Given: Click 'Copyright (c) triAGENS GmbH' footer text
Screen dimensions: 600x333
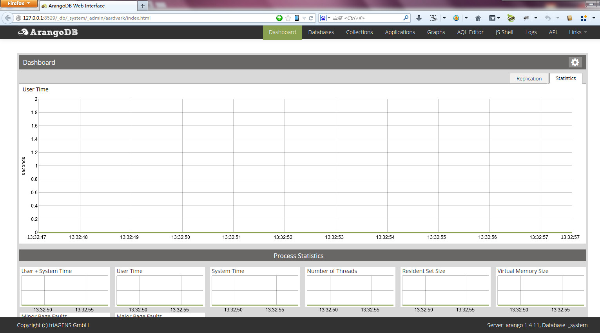Looking at the screenshot, I should (x=53, y=325).
